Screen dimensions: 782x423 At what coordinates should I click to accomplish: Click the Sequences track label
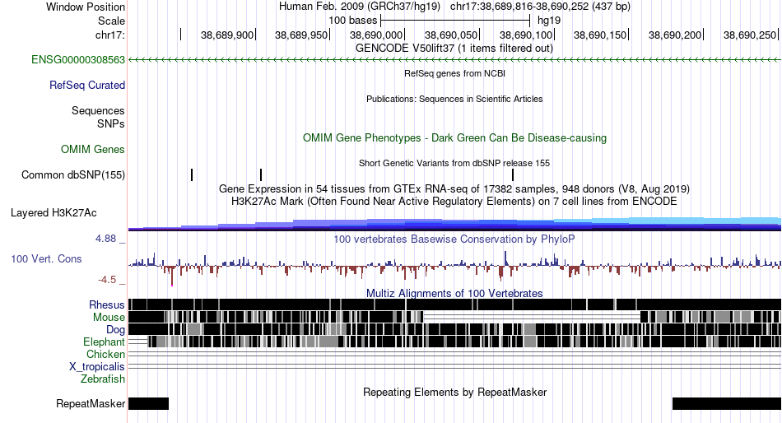pos(98,111)
